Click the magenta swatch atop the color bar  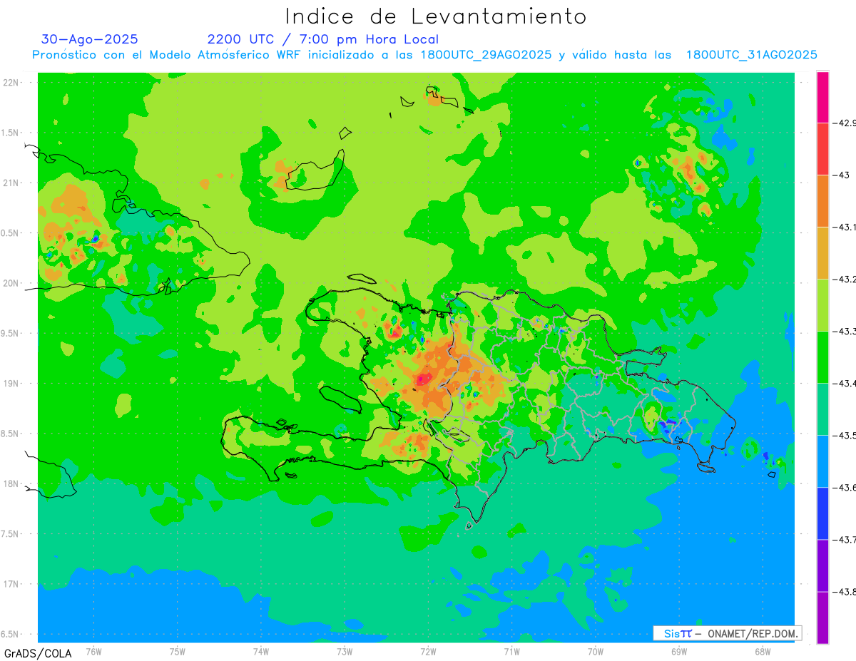pos(822,97)
